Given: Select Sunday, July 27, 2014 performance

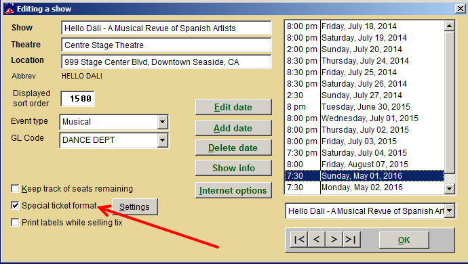Looking at the screenshot, I should [364, 95].
